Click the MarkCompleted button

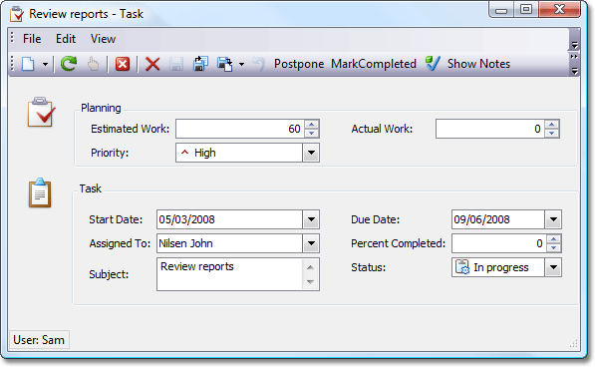pos(374,64)
